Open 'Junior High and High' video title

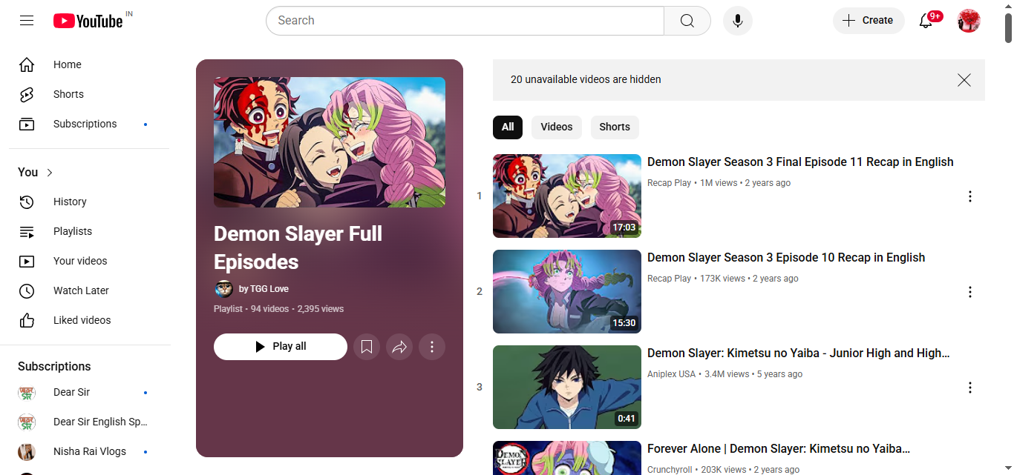(x=798, y=353)
